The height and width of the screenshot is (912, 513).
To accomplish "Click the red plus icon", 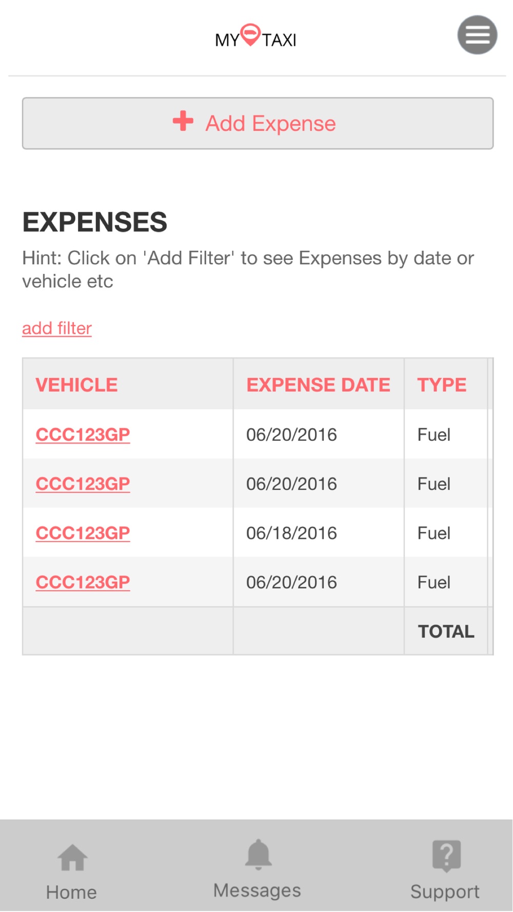I will point(183,122).
